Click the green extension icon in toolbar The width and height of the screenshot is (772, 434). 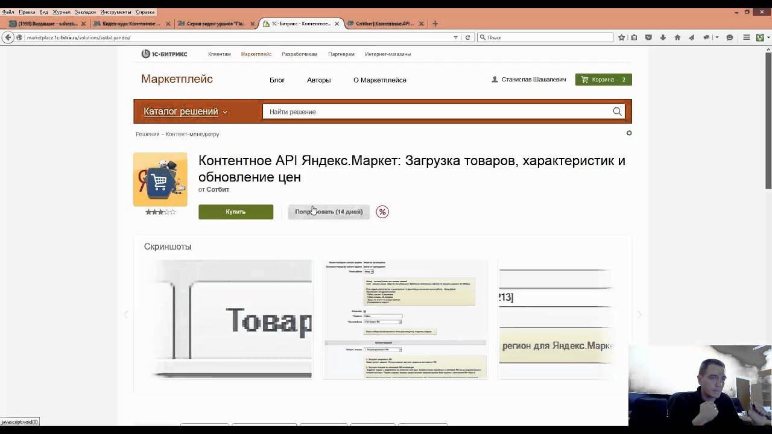click(760, 37)
